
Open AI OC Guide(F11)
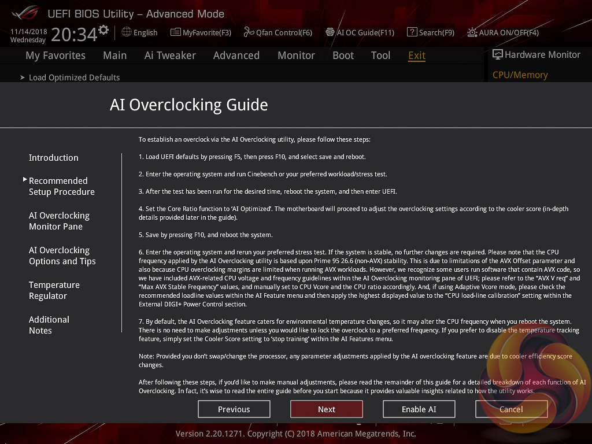tap(365, 32)
